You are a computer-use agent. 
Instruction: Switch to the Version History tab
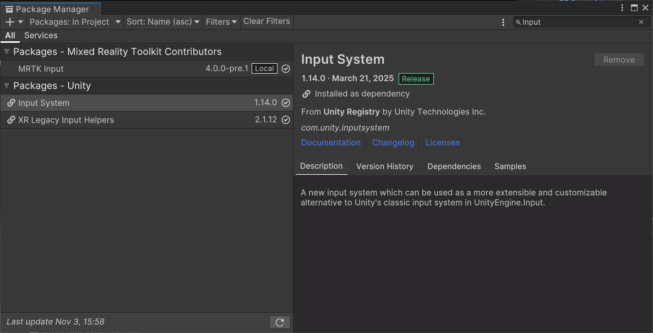point(384,166)
